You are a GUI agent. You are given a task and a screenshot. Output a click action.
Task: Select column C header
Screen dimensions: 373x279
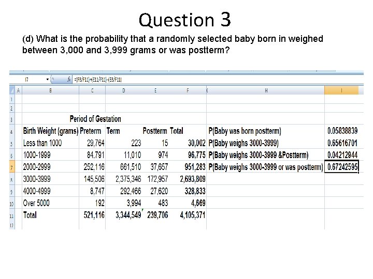click(92, 90)
